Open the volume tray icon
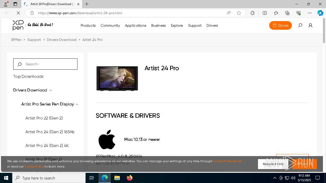 [293, 178]
